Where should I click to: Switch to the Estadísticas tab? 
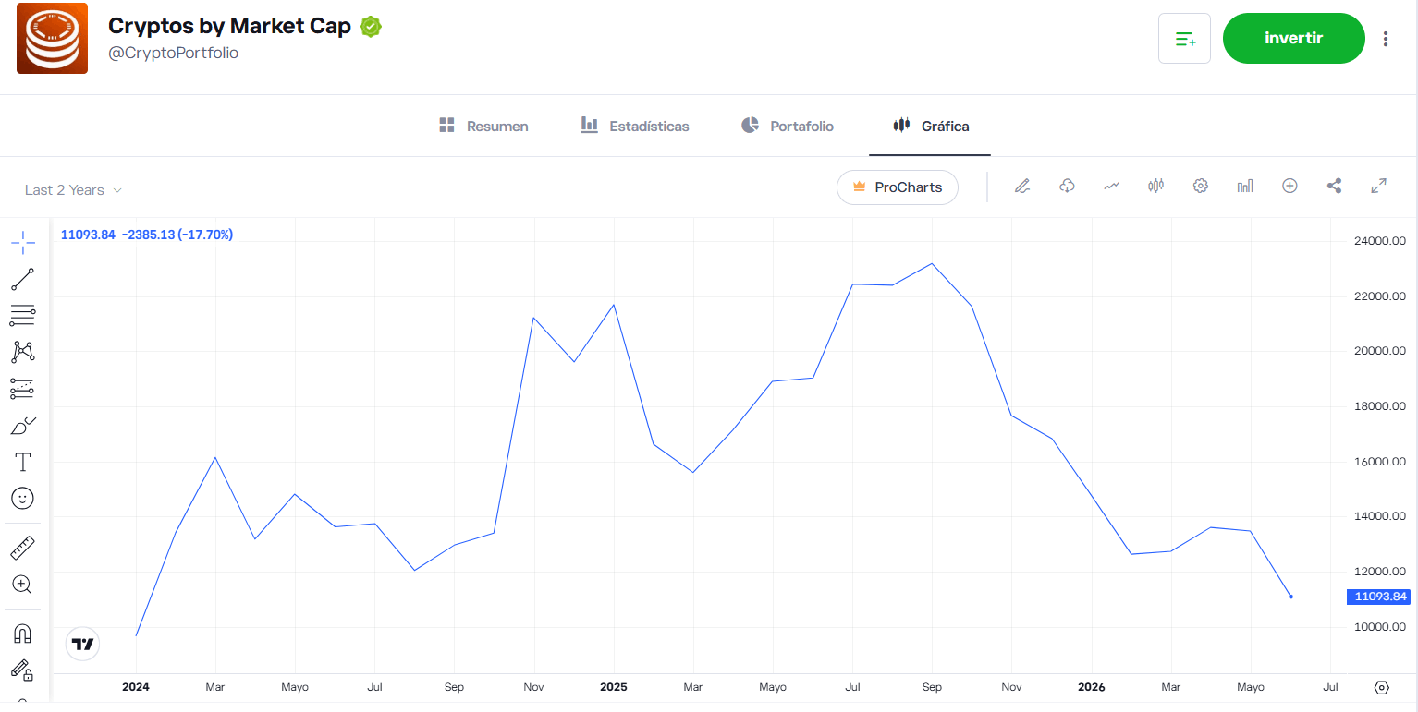click(634, 126)
